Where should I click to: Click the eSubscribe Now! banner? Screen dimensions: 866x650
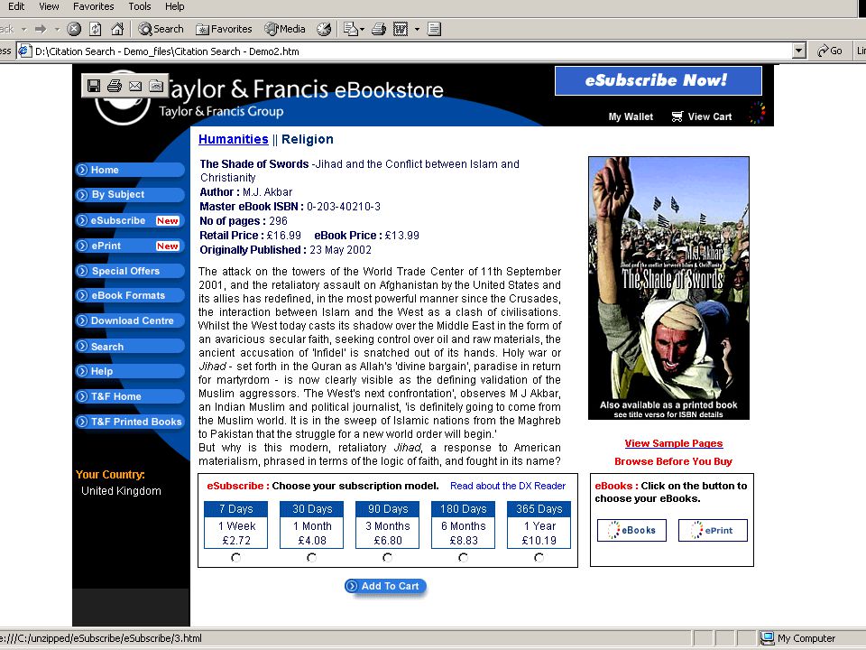tap(659, 80)
